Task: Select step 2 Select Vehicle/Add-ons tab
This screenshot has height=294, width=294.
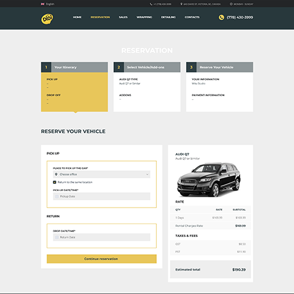Action: coord(147,67)
